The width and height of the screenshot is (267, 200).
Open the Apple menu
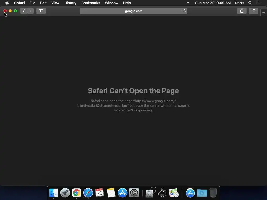pyautogui.click(x=7, y=3)
